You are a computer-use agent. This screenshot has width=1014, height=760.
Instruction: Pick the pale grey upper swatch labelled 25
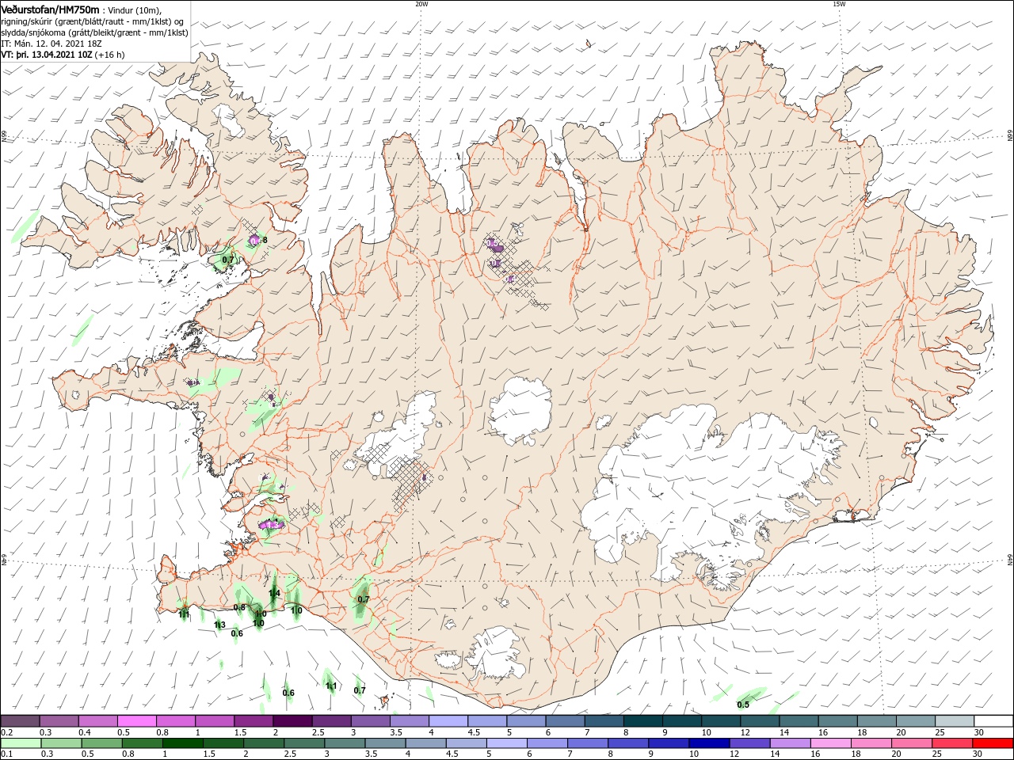(x=954, y=720)
